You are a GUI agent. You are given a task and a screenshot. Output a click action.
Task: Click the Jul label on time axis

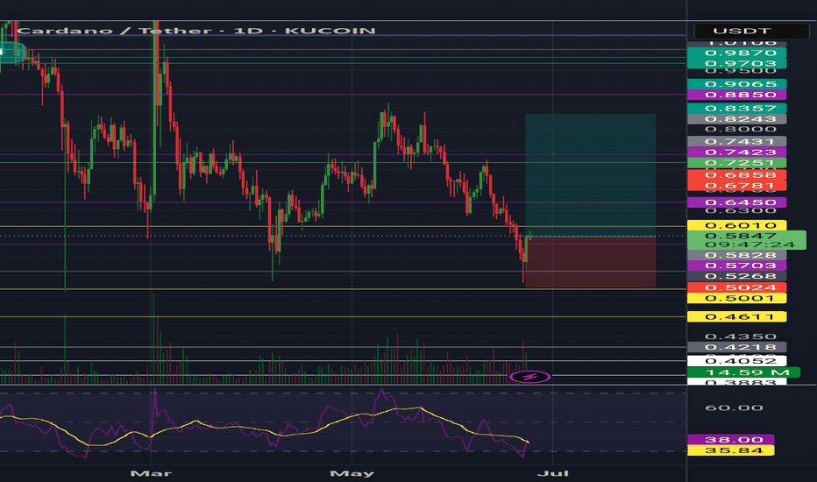pos(553,473)
